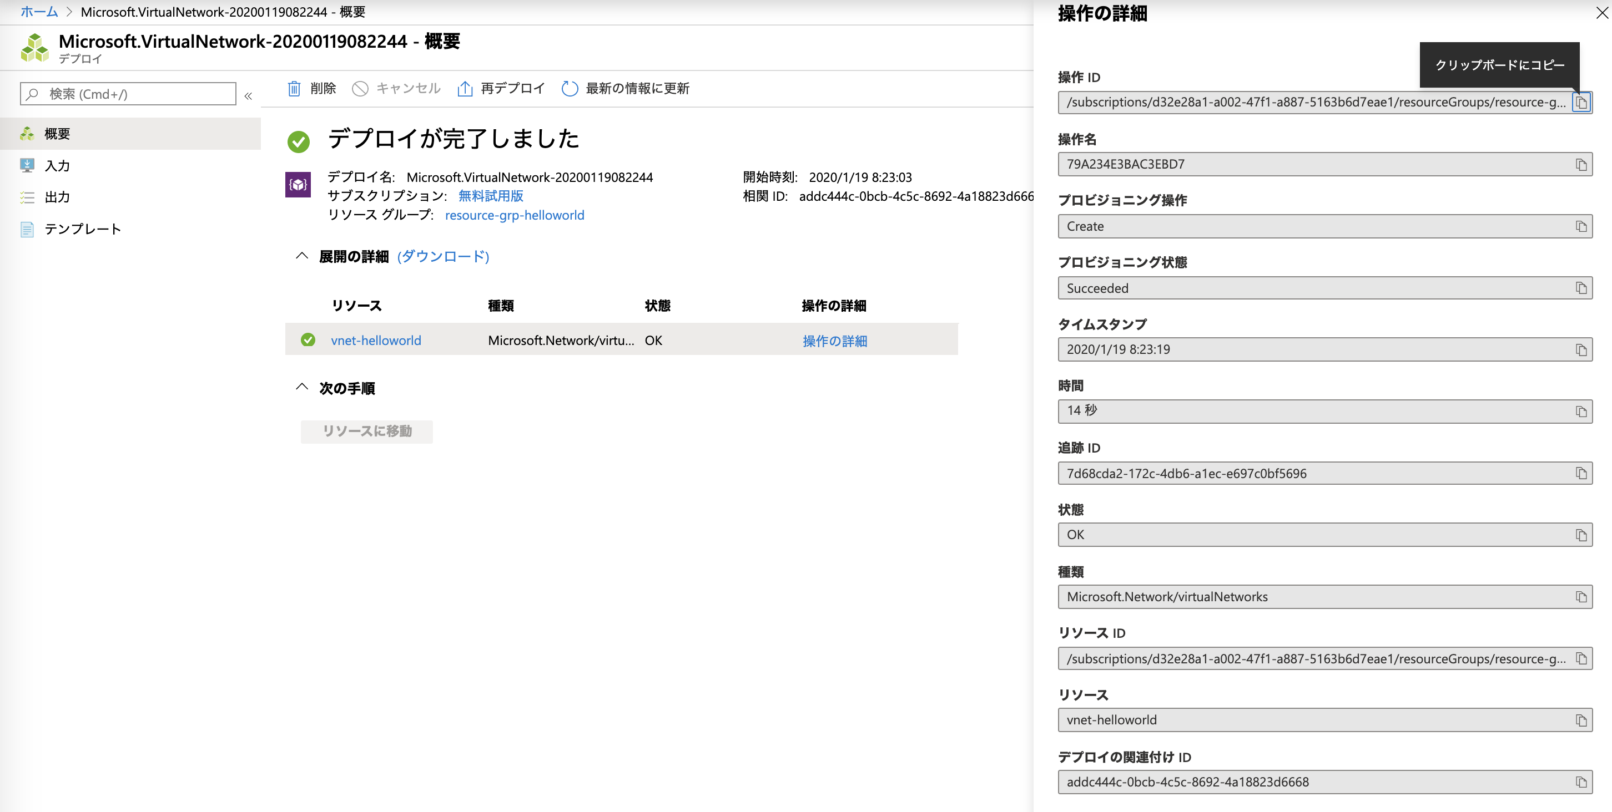Click the deployment cubes icon in header

coord(34,48)
